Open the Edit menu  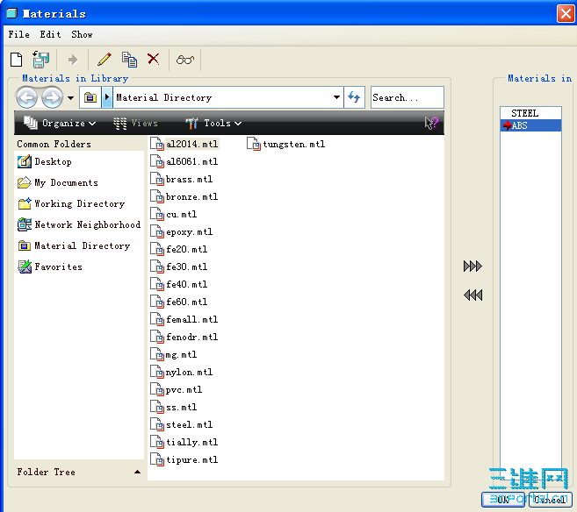point(50,34)
